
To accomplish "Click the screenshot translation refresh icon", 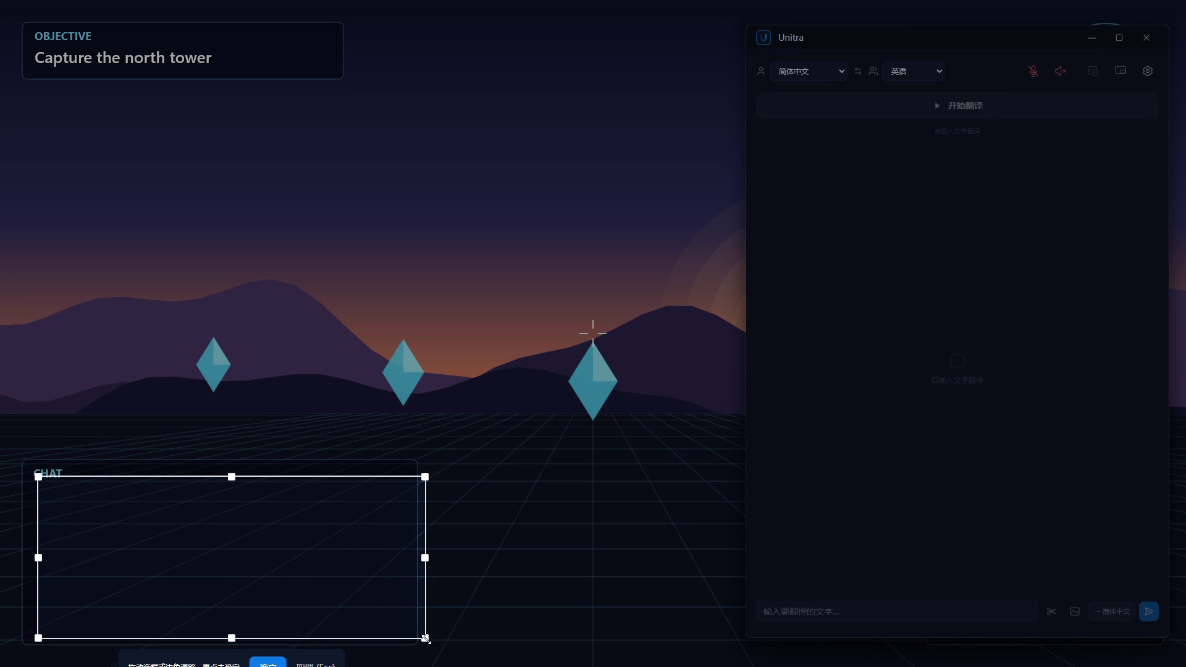I will pos(1093,71).
